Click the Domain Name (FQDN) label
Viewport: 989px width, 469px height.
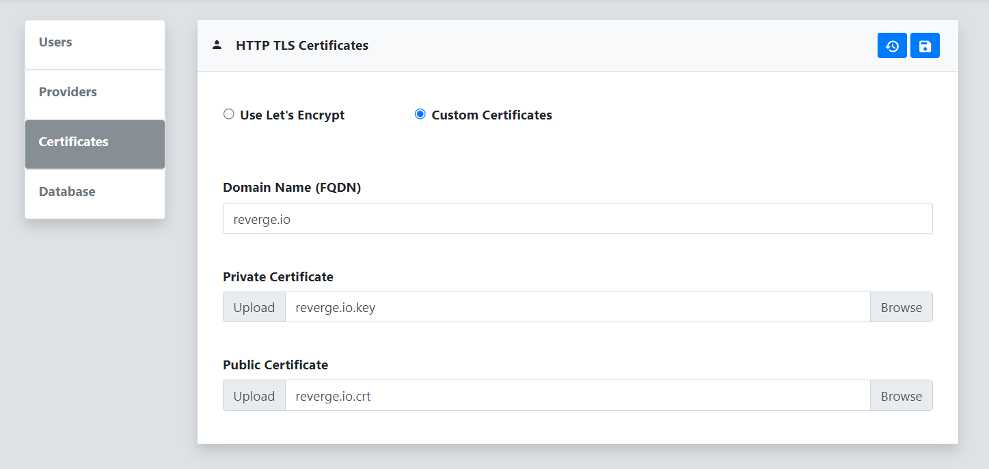click(x=292, y=188)
